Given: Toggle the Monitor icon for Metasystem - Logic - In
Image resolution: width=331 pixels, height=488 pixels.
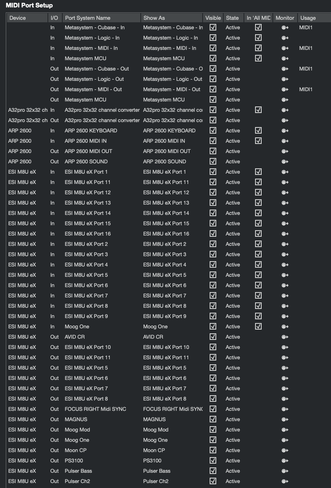Looking at the screenshot, I should (x=285, y=38).
